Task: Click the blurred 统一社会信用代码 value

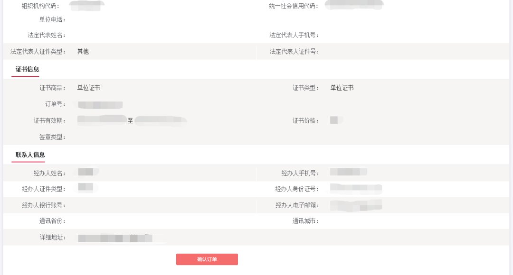Action: 354,5
